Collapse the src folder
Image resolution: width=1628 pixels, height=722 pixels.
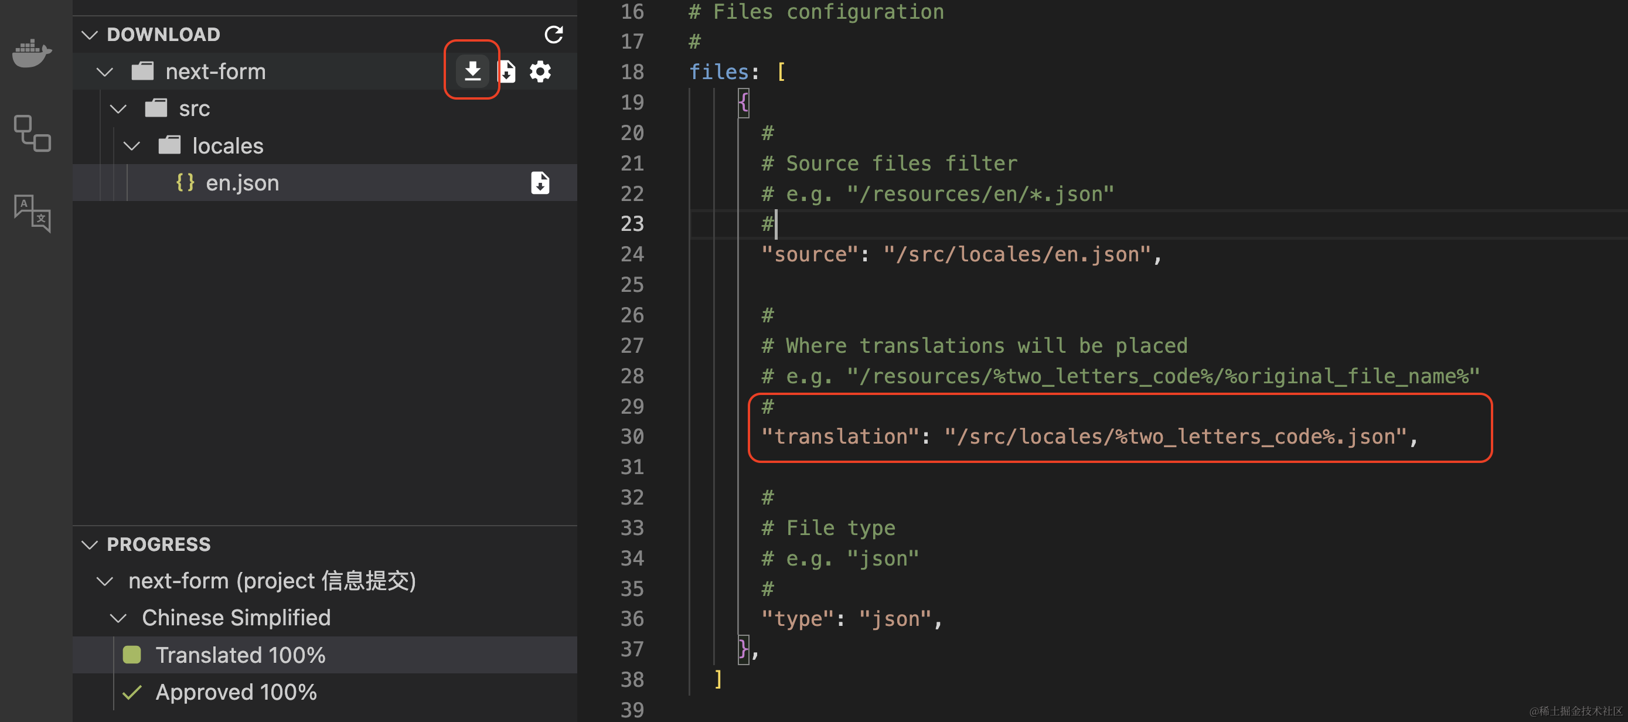(118, 109)
